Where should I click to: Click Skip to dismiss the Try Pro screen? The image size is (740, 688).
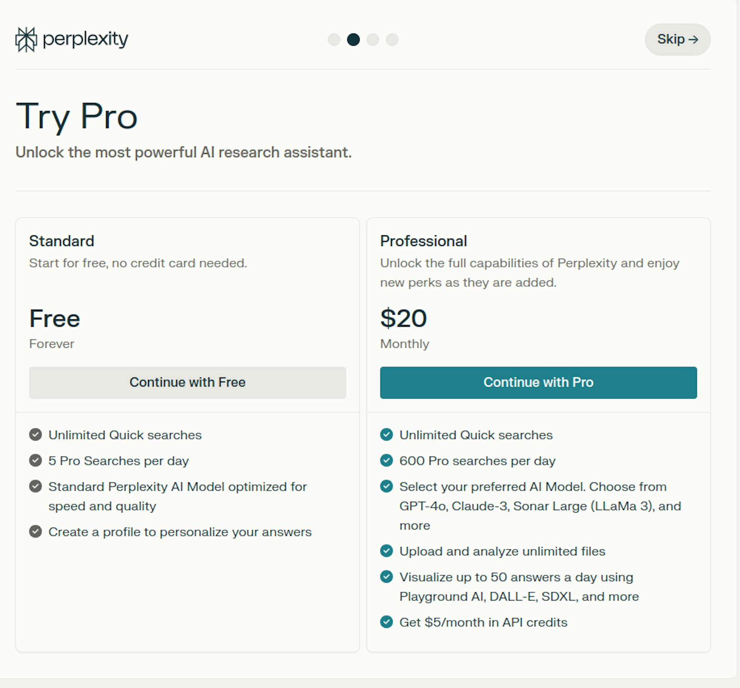point(677,39)
